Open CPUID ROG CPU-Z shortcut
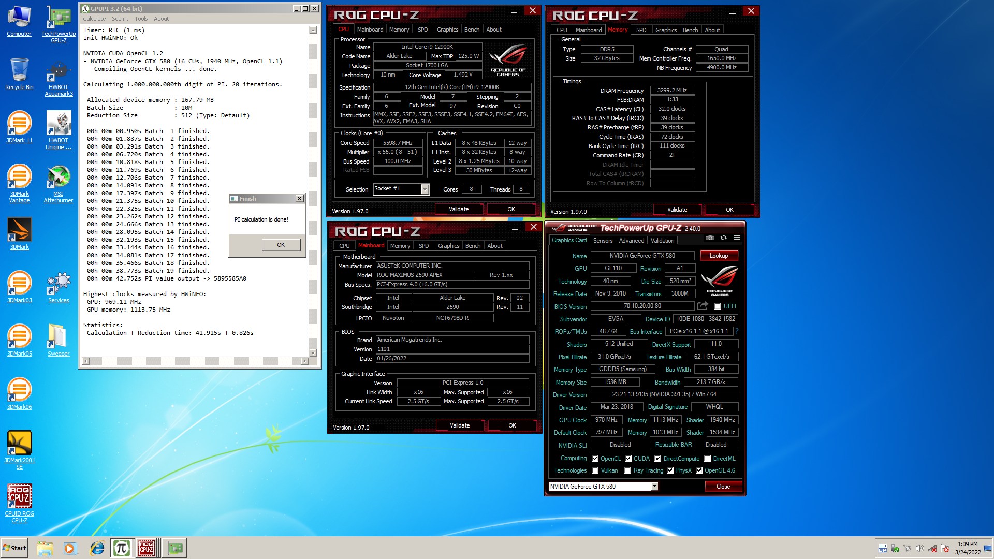Viewport: 994px width, 559px height. (x=19, y=504)
